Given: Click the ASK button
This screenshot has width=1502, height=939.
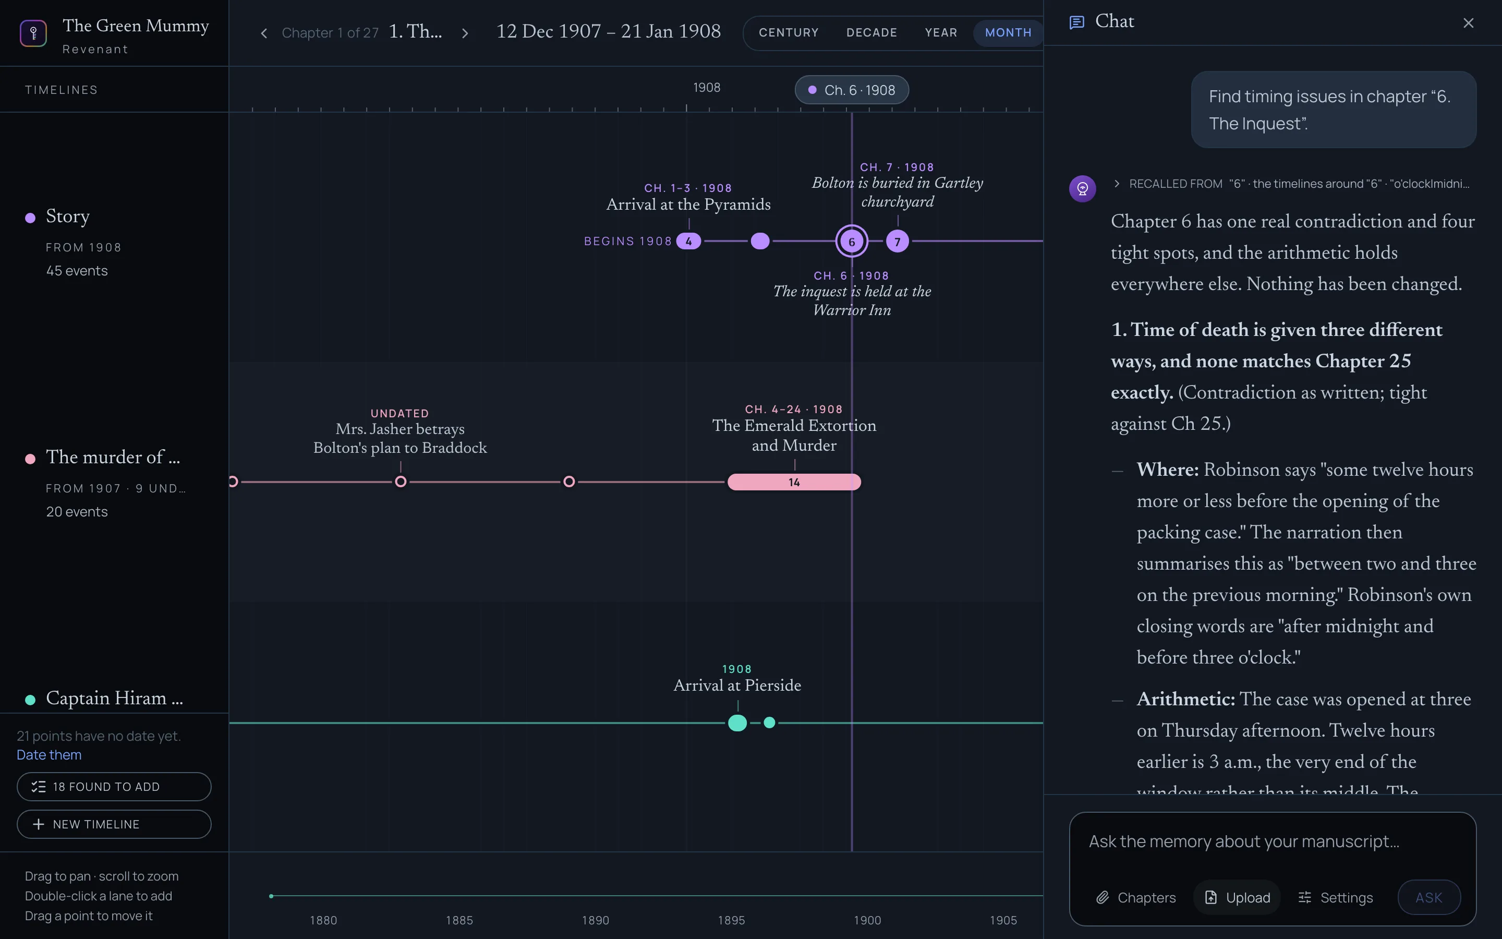Looking at the screenshot, I should point(1429,897).
